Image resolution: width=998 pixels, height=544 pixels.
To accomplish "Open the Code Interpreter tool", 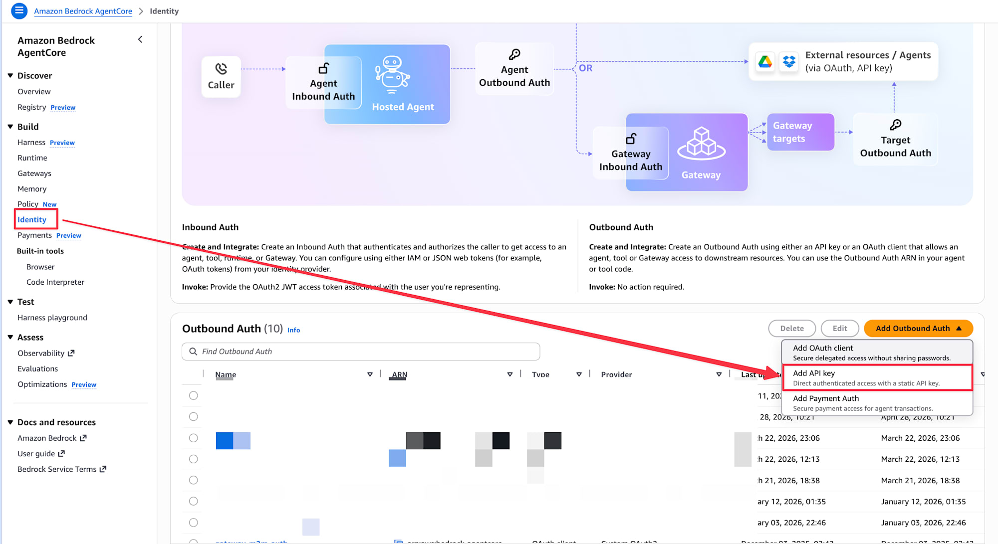I will tap(55, 282).
